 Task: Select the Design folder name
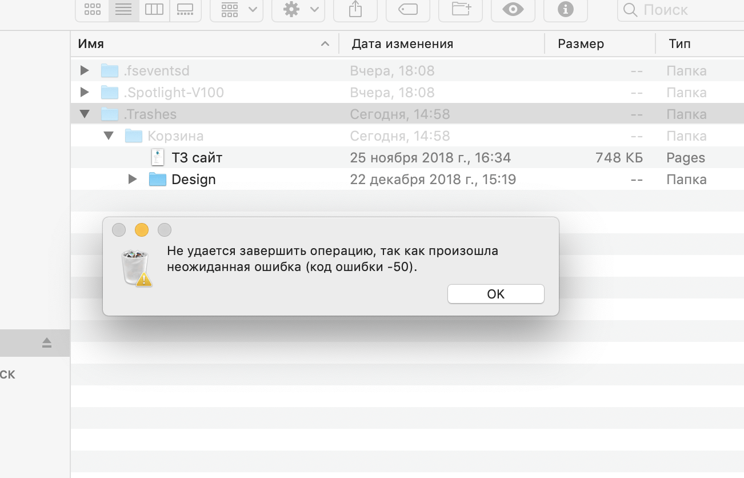pyautogui.click(x=194, y=180)
